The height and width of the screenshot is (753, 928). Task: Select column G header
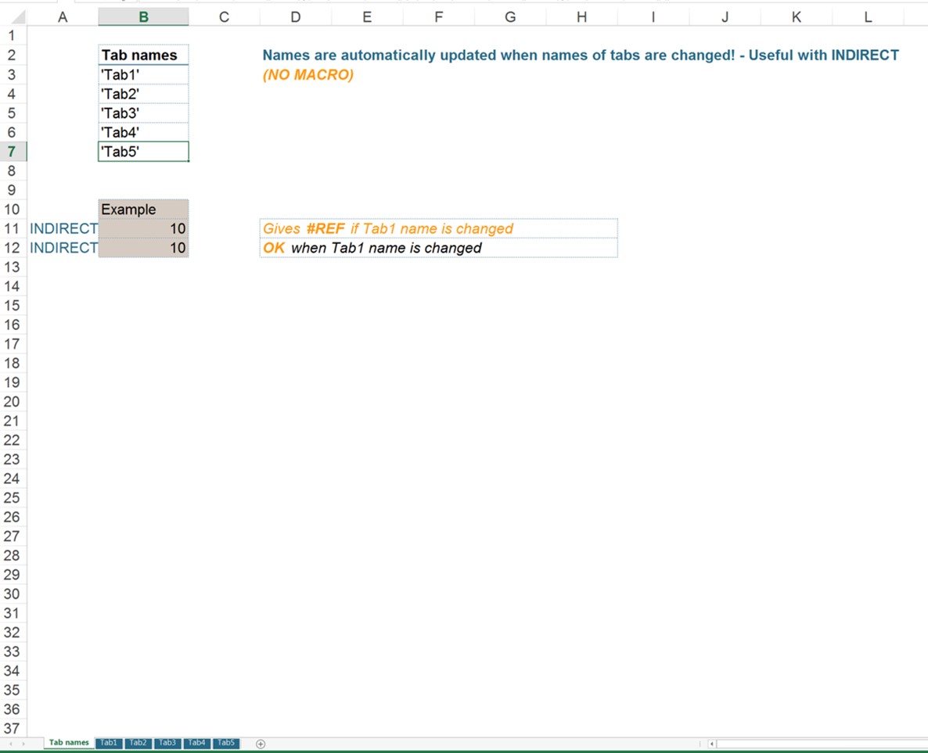point(511,17)
